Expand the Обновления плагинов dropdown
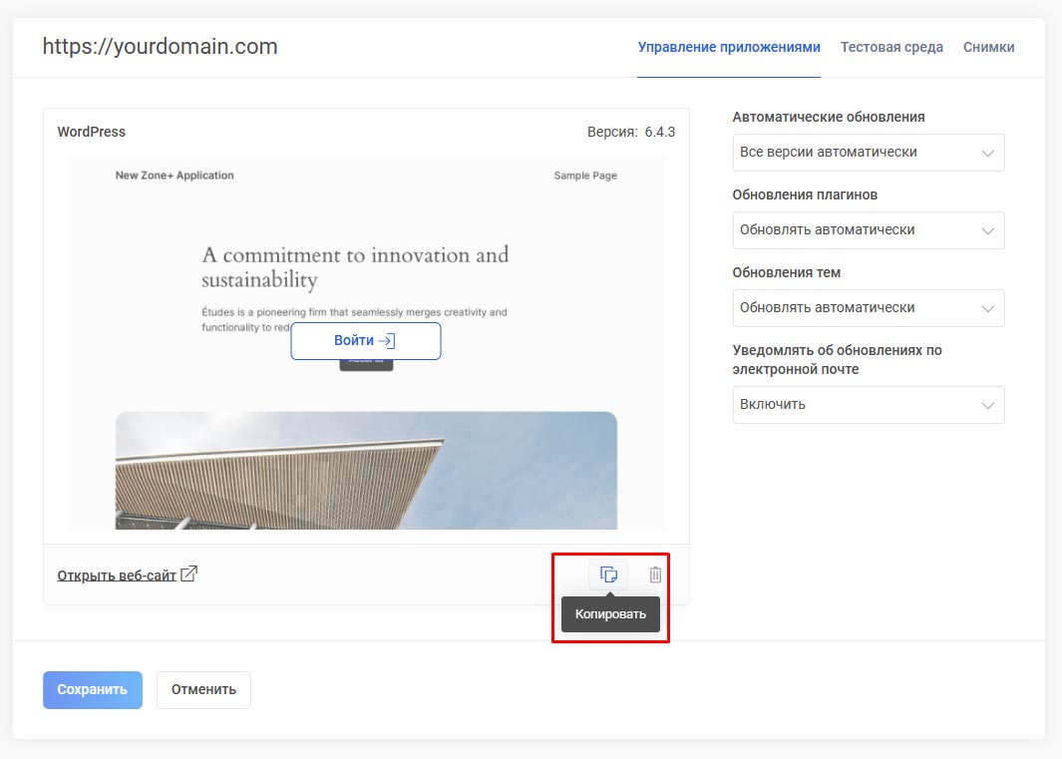The height and width of the screenshot is (759, 1062). click(868, 230)
